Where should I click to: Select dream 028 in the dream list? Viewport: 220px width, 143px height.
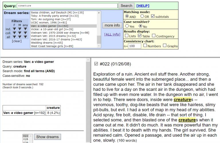(x=26, y=140)
